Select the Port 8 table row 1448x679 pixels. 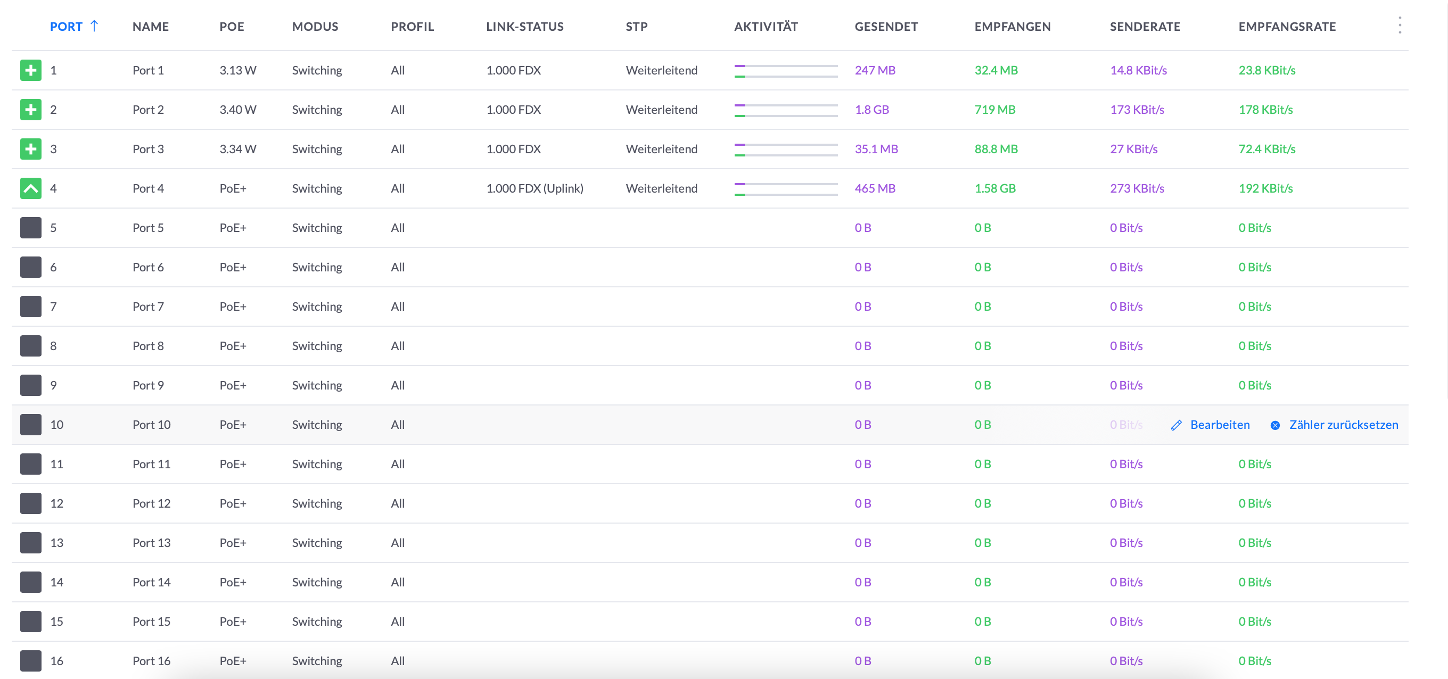pos(710,346)
